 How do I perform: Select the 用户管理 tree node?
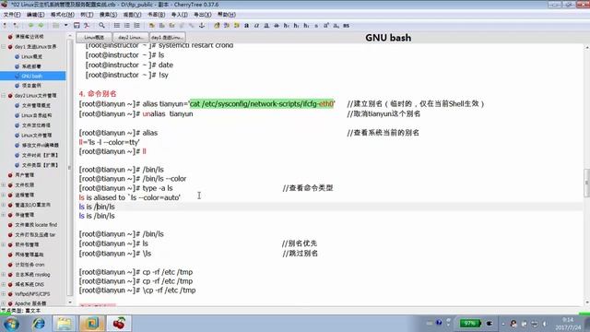click(x=25, y=175)
